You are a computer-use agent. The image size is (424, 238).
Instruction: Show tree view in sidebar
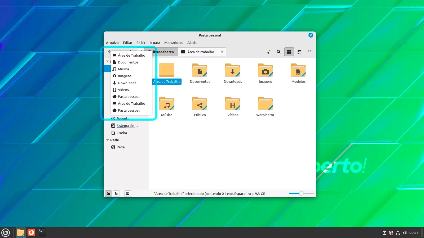[x=116, y=194]
